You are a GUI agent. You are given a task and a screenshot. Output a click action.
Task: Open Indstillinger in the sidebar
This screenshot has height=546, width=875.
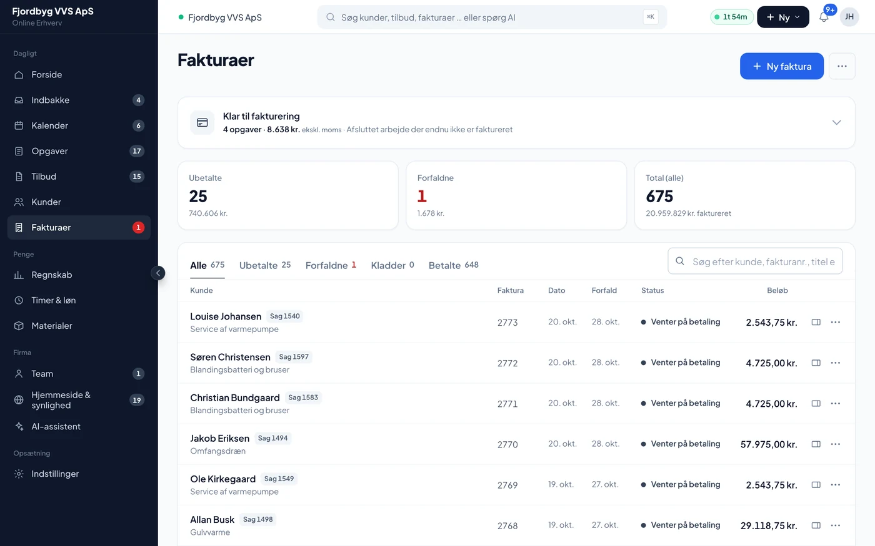pos(79,474)
